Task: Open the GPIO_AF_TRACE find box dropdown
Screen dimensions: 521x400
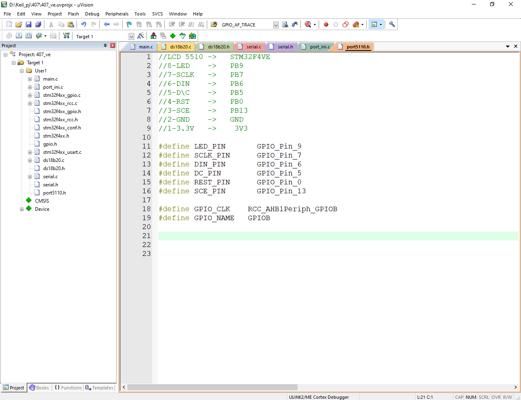Action: [x=276, y=25]
